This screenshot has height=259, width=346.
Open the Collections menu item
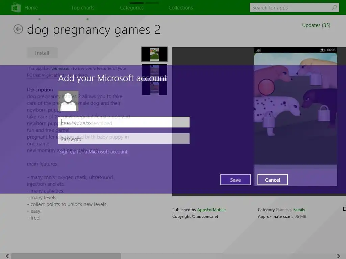point(181,8)
